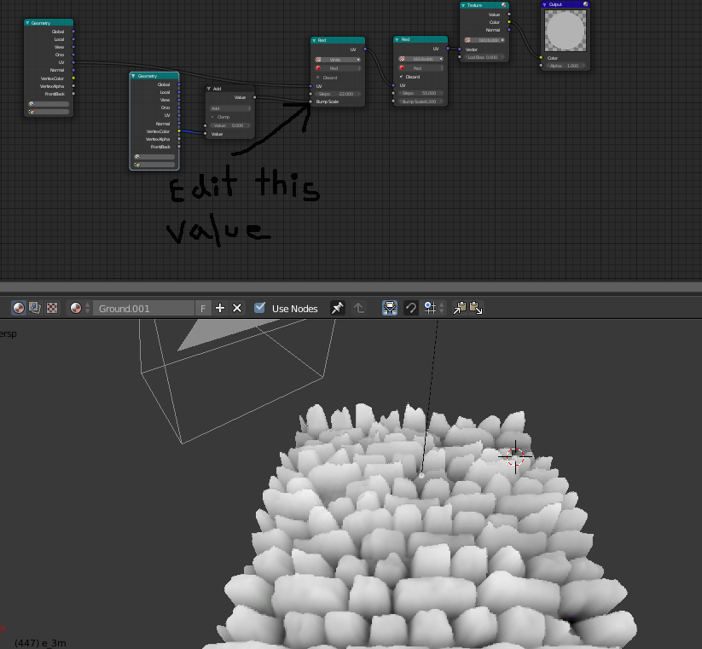Click UV layer field in Geometry node wired to Add
The image size is (702, 649).
click(154, 157)
